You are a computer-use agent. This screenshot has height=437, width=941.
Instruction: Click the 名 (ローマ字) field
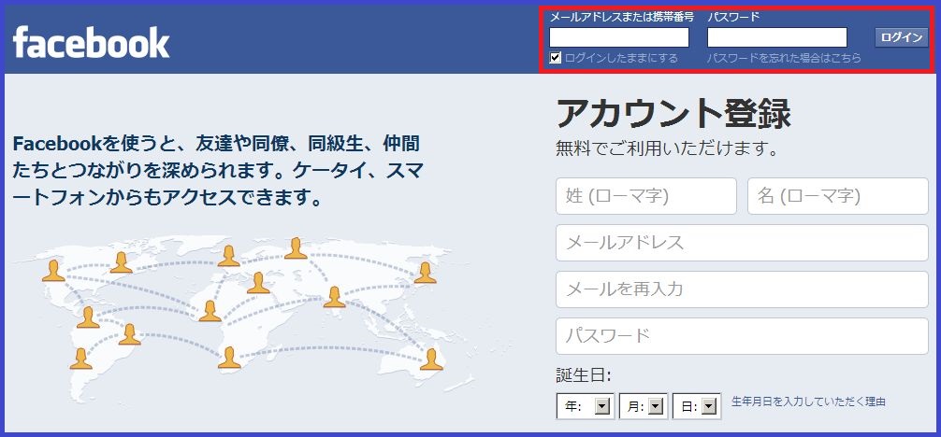point(838,196)
